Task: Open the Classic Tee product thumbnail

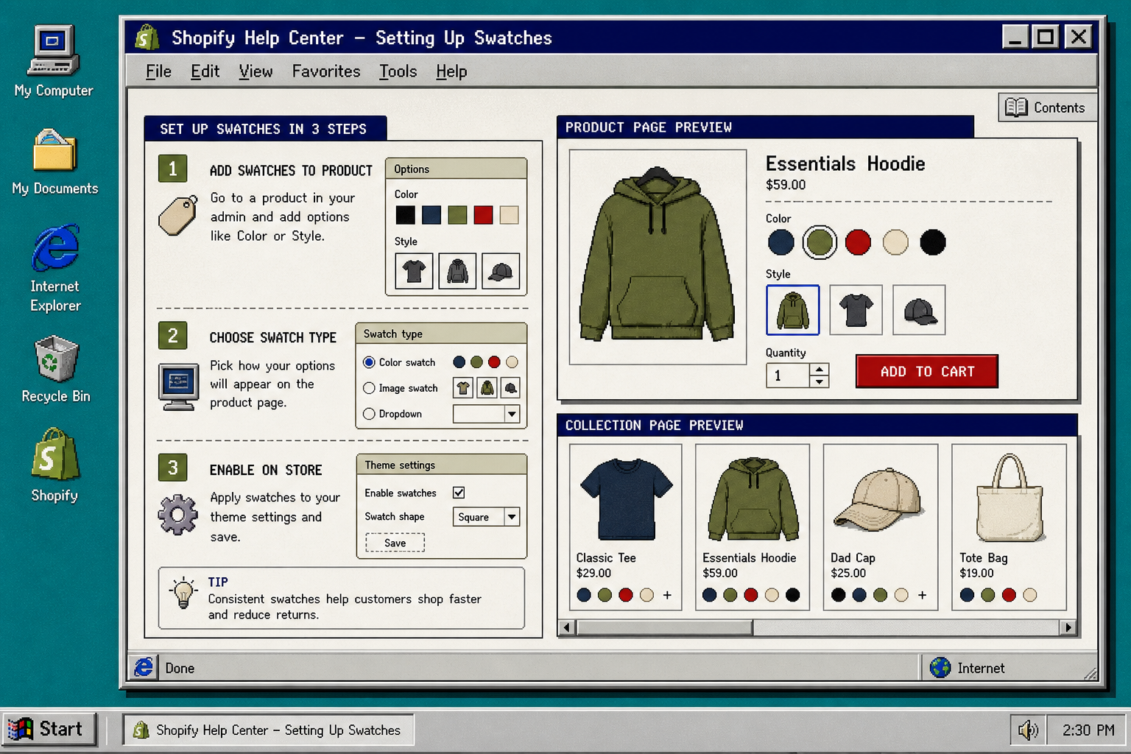Action: pyautogui.click(x=627, y=500)
